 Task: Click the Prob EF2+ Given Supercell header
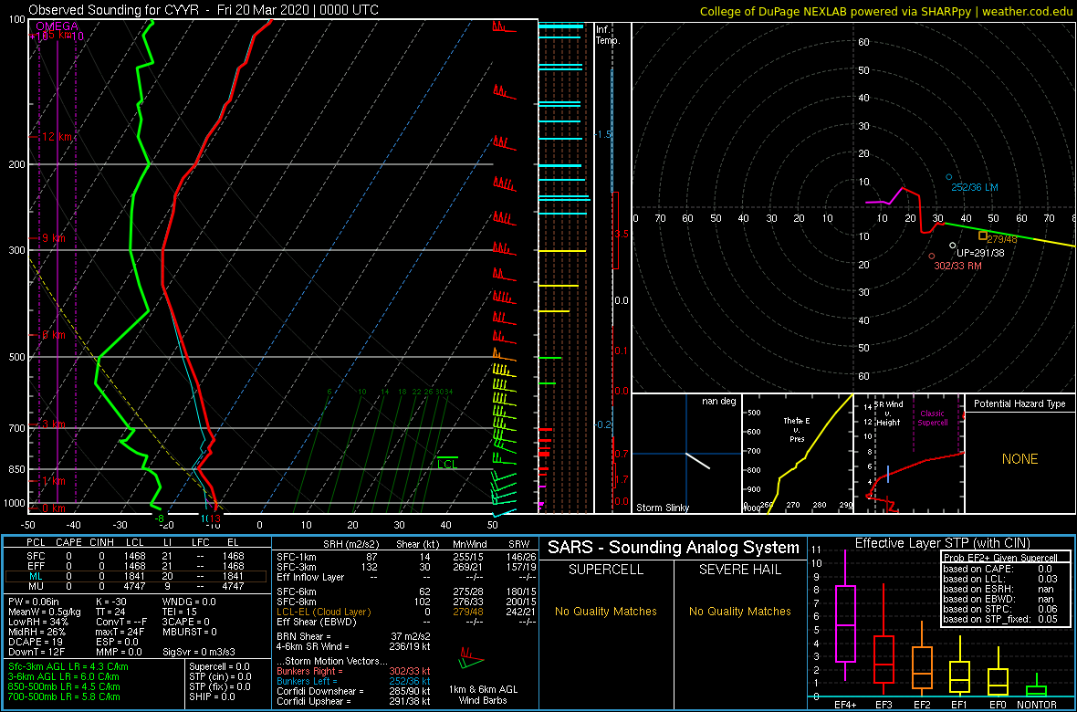pos(999,558)
